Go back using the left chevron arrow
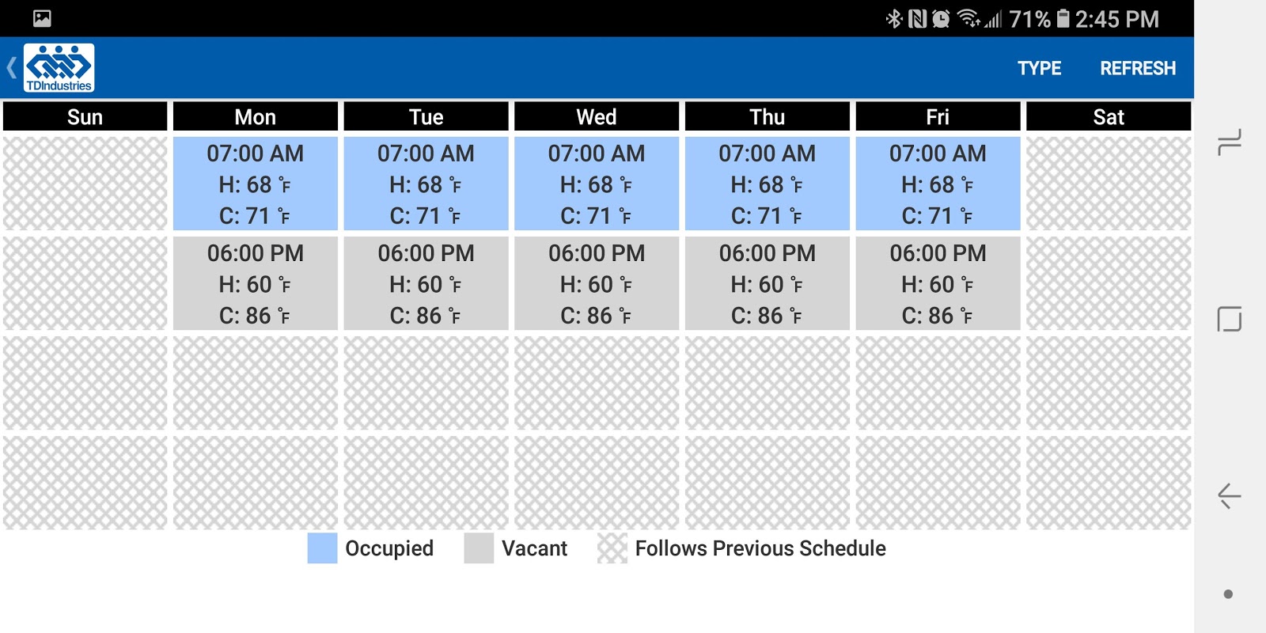Viewport: 1266px width, 633px height. pos(11,68)
